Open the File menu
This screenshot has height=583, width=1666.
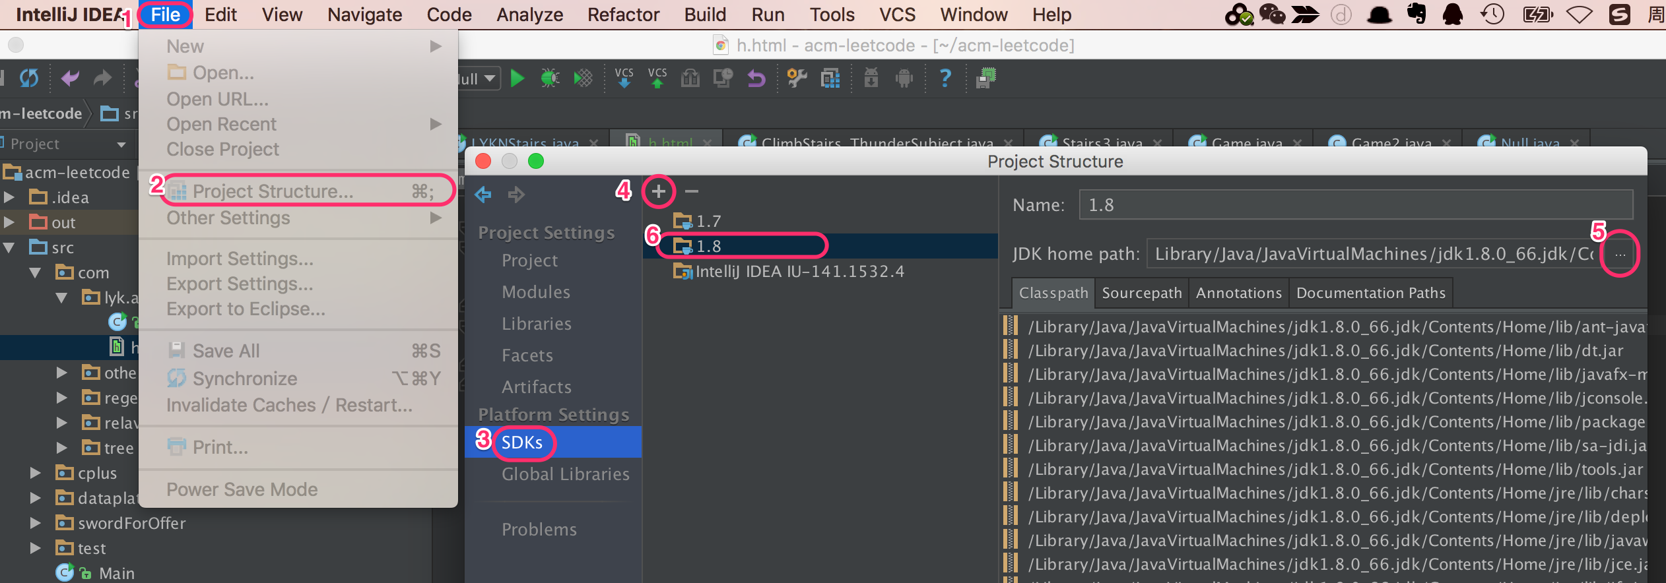click(x=165, y=15)
